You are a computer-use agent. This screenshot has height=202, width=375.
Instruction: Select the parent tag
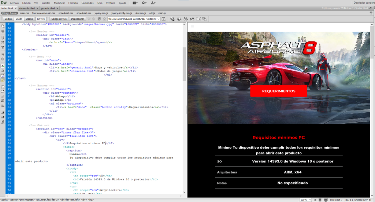[3, 54]
